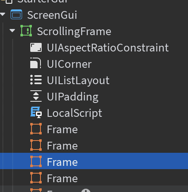Click the UIPadding arrows icon

36,96
